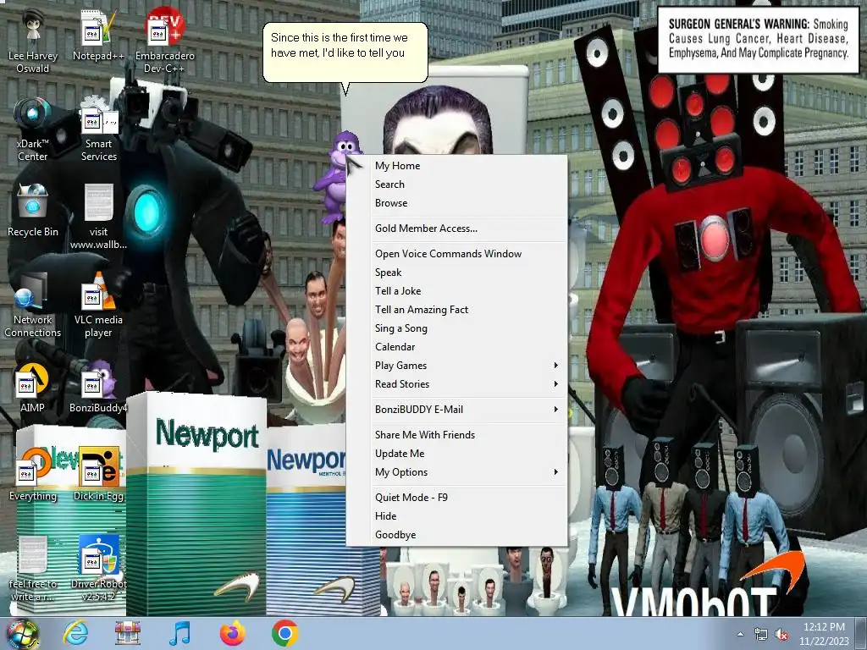Select the xDark Center desktop icon

pos(33,129)
